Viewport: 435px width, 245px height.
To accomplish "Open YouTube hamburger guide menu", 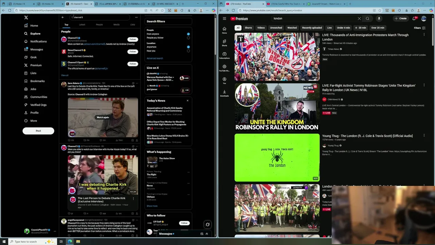I will (224, 19).
